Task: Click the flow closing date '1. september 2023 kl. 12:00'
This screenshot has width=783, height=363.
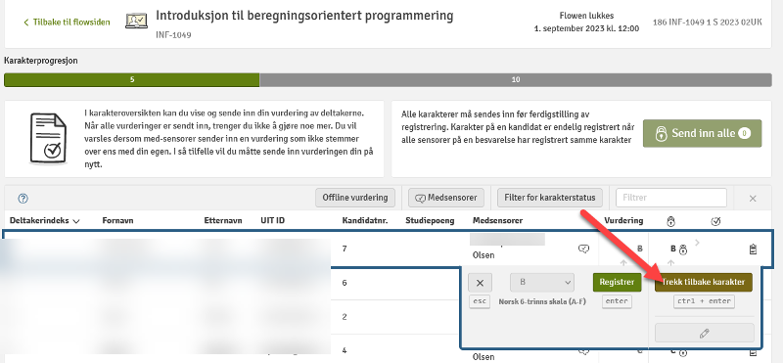Action: click(586, 29)
